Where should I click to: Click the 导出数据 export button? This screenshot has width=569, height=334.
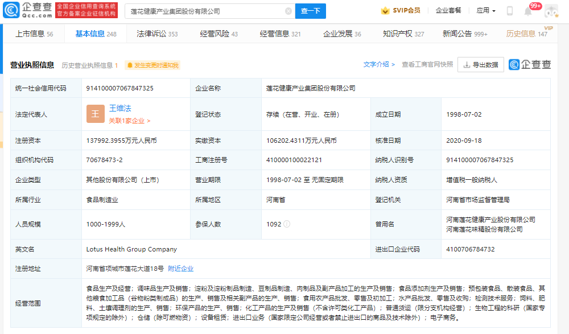(x=481, y=65)
